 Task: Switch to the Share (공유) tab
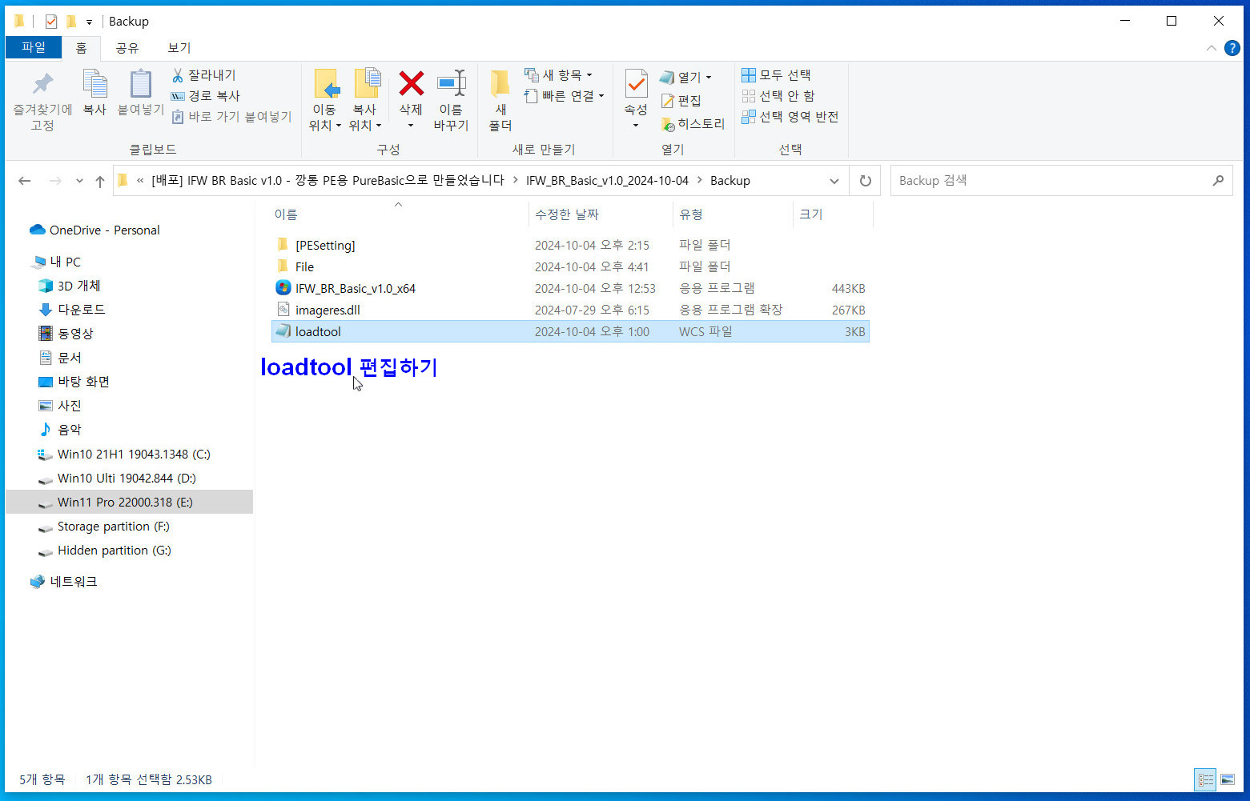click(x=127, y=48)
